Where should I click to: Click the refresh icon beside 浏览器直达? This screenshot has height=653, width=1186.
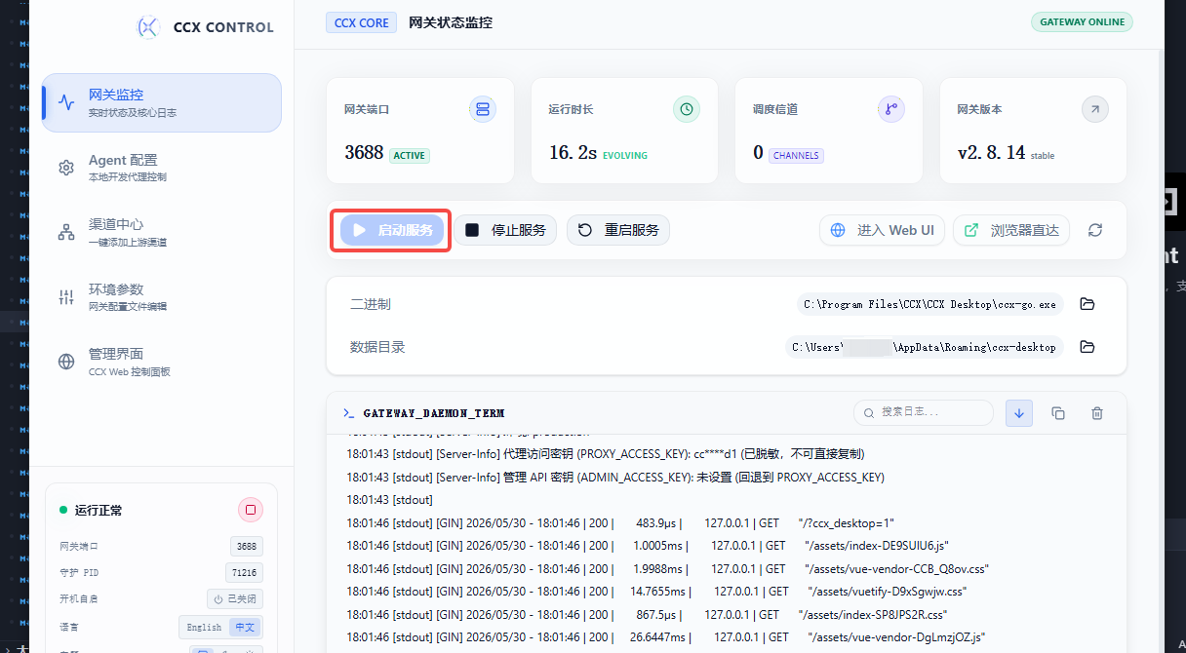1095,230
